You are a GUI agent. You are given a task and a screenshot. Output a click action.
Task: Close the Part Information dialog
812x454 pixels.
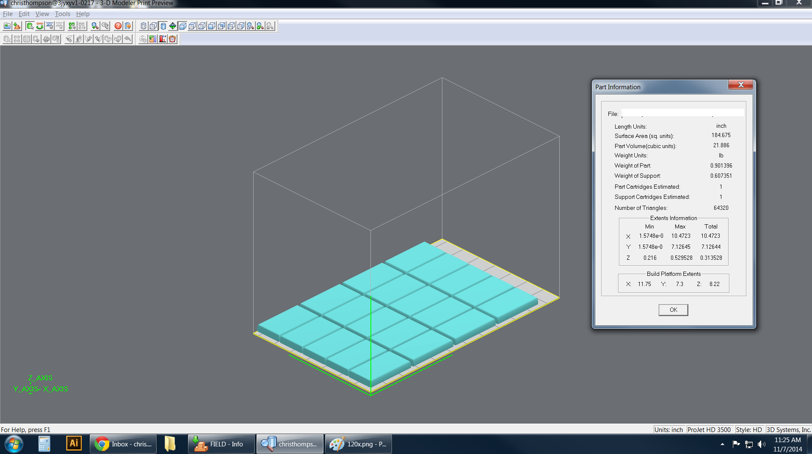[x=740, y=85]
